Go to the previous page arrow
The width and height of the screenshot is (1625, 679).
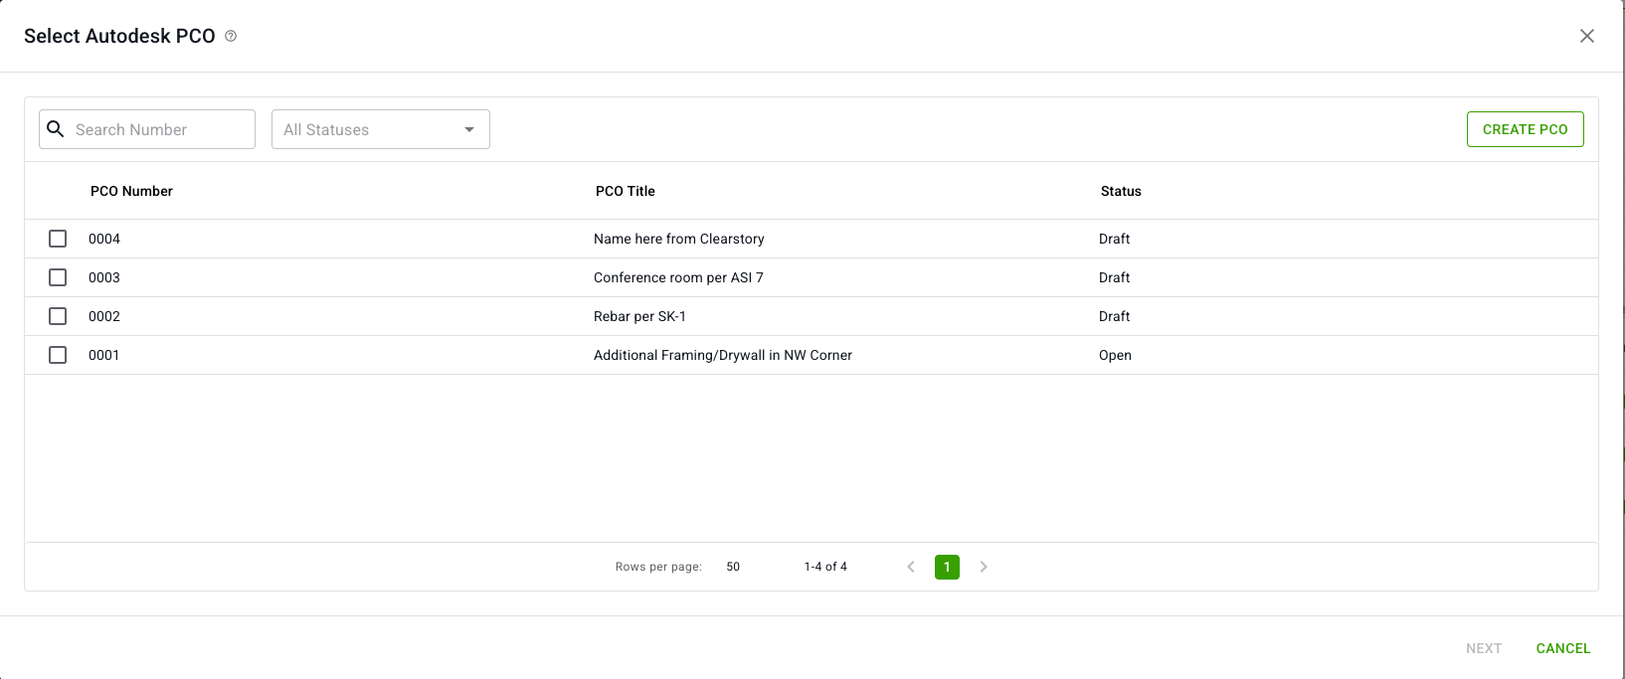pyautogui.click(x=911, y=567)
